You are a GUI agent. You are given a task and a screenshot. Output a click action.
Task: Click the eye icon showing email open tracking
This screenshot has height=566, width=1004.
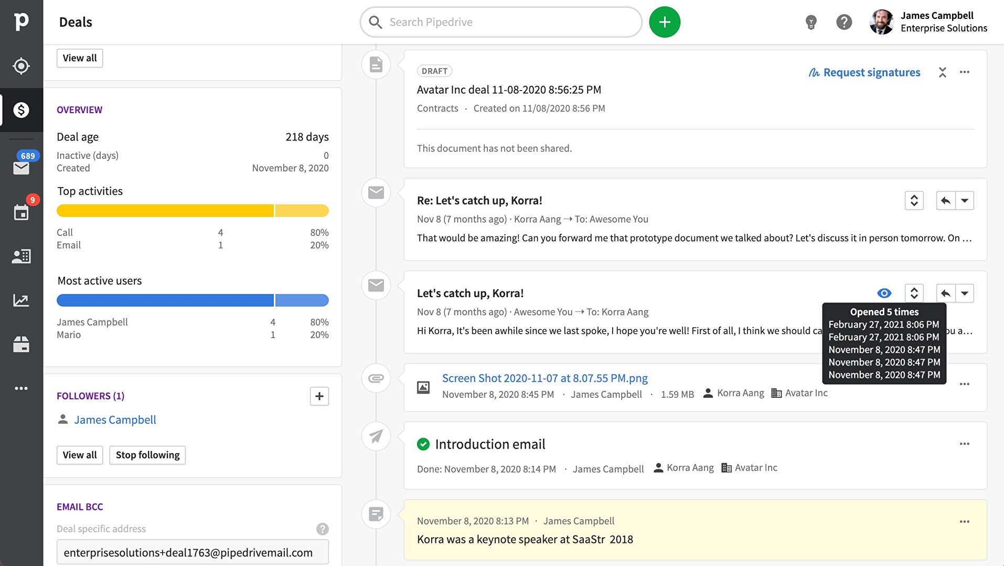point(885,293)
